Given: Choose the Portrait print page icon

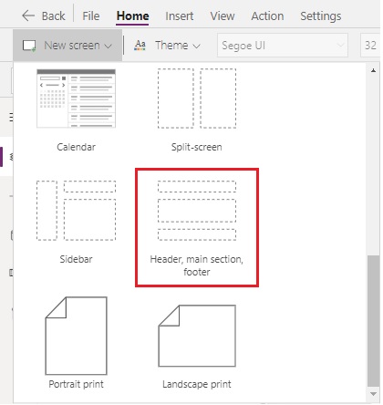Looking at the screenshot, I should (x=76, y=336).
